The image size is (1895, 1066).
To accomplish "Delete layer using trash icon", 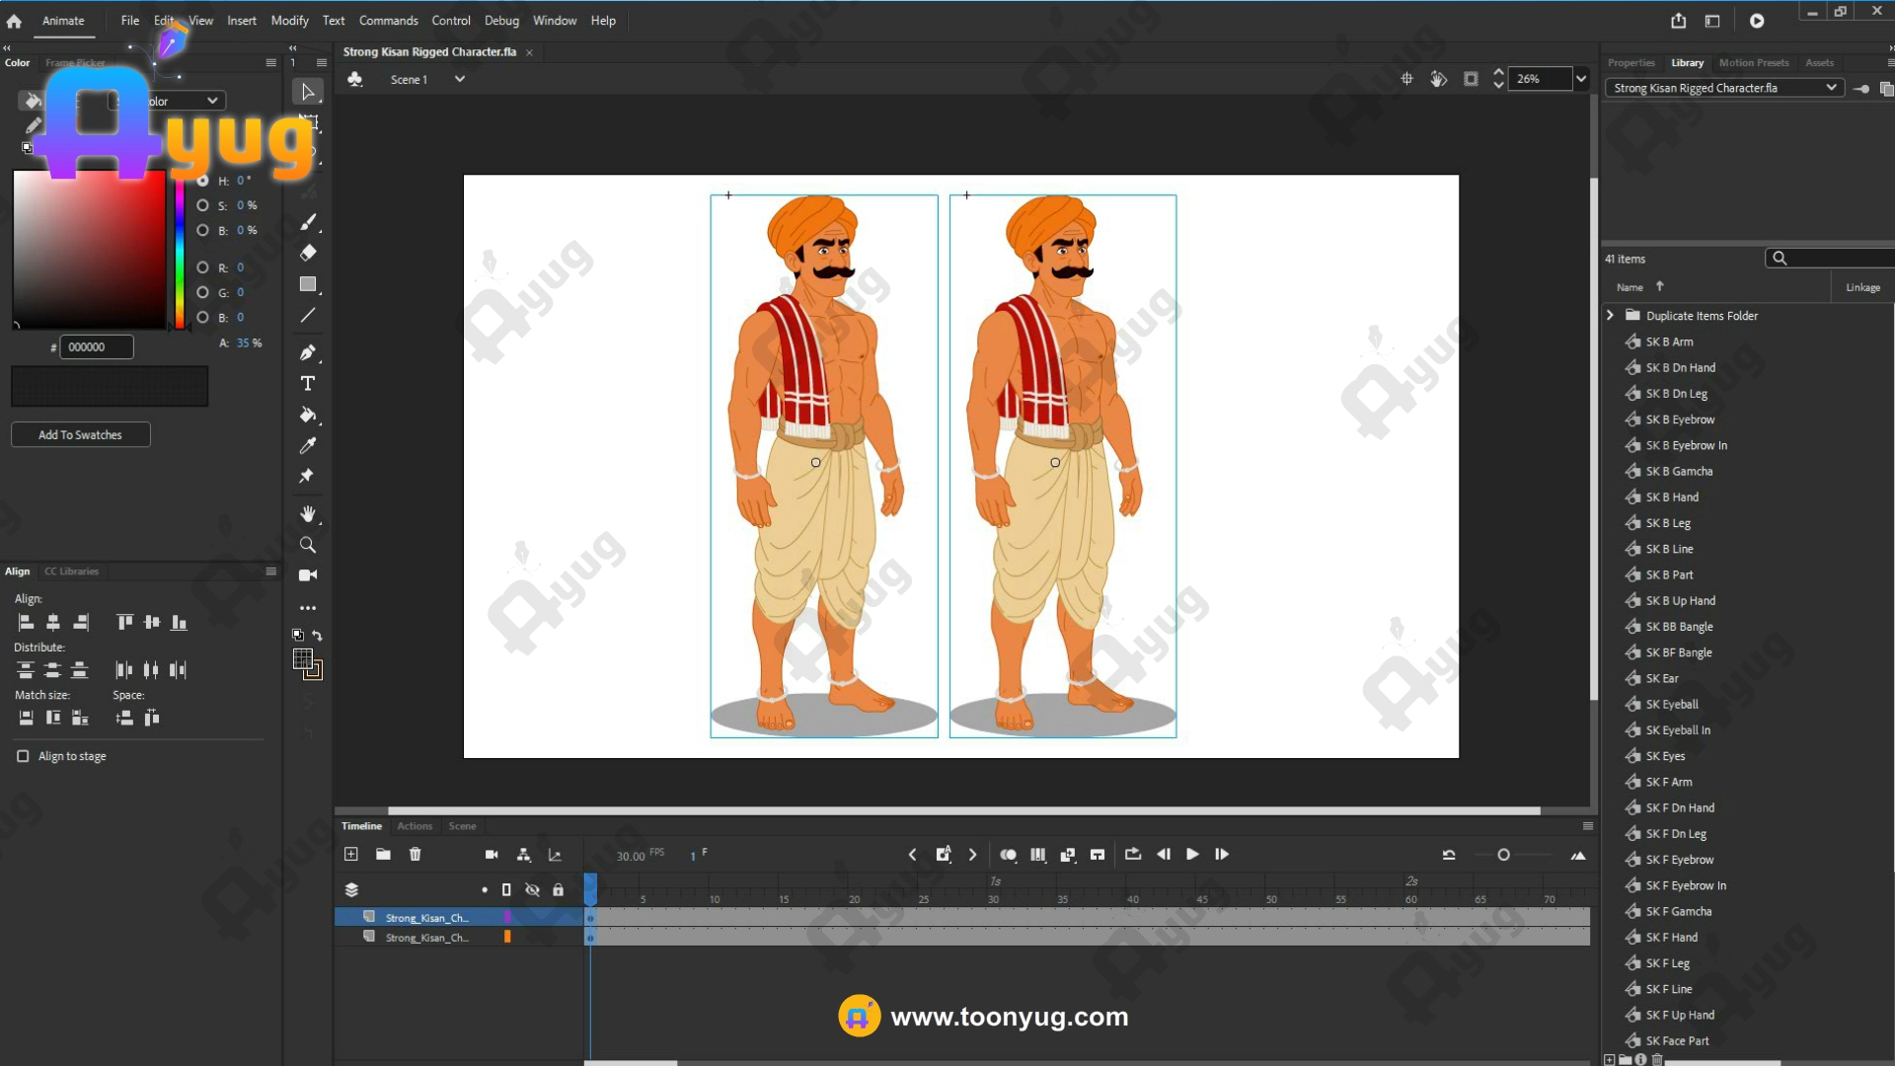I will [416, 855].
